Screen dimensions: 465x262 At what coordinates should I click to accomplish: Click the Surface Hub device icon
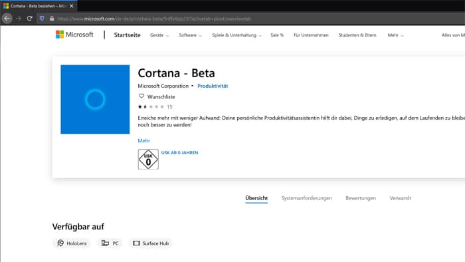point(136,243)
